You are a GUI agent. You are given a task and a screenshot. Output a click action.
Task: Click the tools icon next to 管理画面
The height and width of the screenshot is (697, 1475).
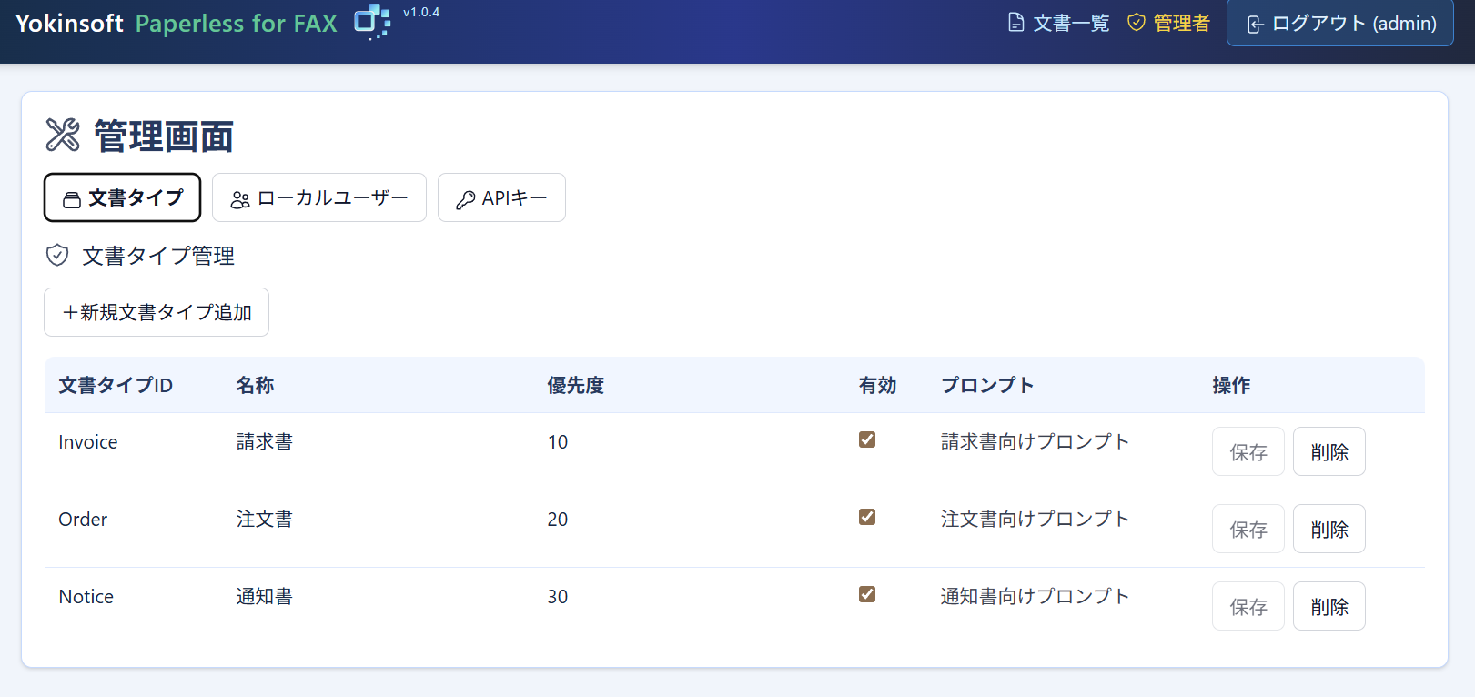pyautogui.click(x=63, y=136)
